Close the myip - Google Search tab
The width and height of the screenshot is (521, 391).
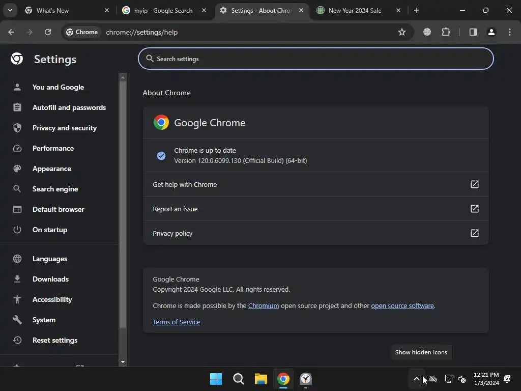tap(204, 10)
